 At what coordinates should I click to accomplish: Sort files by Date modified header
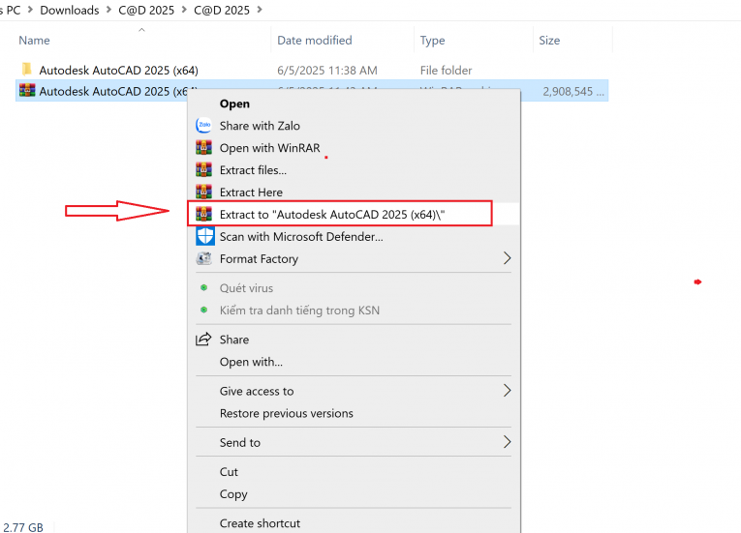[314, 40]
